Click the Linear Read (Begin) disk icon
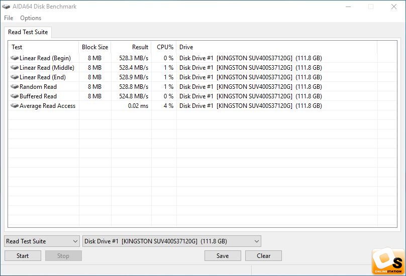406x276 pixels. click(x=15, y=58)
